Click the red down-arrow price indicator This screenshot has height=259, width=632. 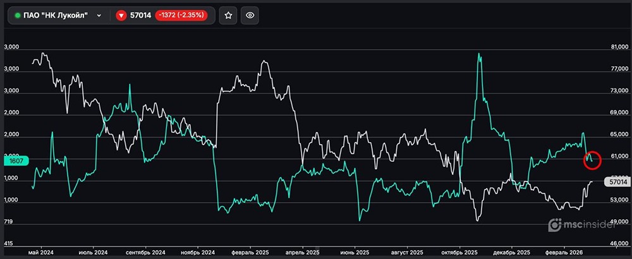120,16
